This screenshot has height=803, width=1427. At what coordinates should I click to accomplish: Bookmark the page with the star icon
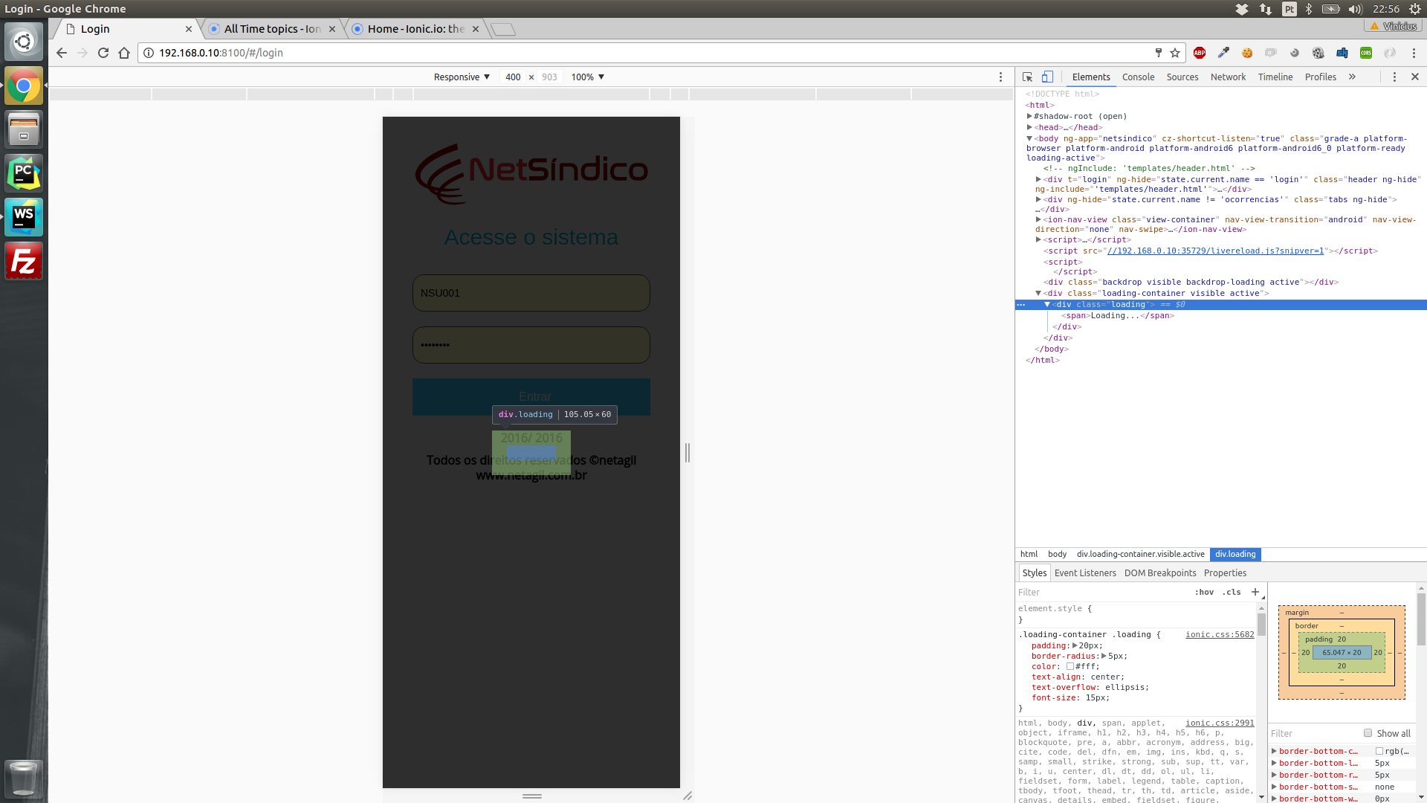1175,53
